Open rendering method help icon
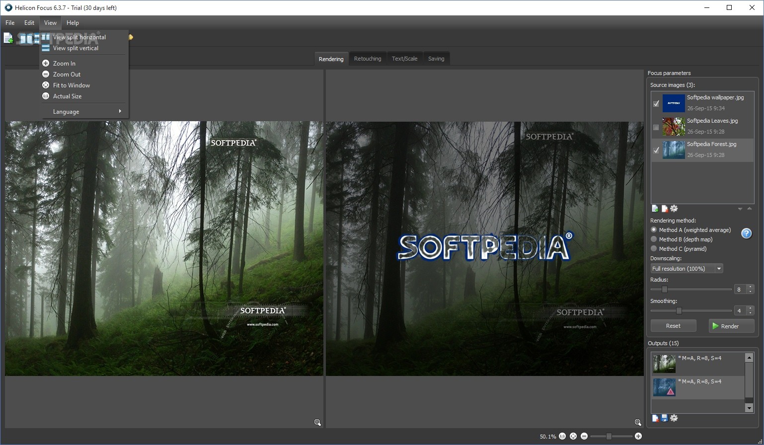The image size is (764, 445). click(x=746, y=233)
